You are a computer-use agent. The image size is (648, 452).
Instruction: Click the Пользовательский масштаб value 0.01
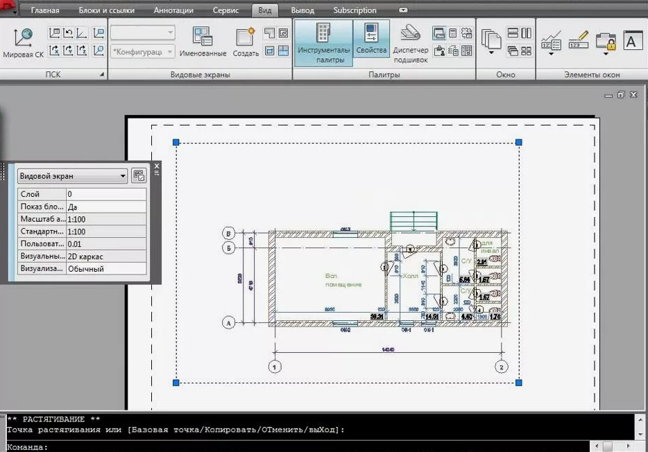click(x=106, y=244)
